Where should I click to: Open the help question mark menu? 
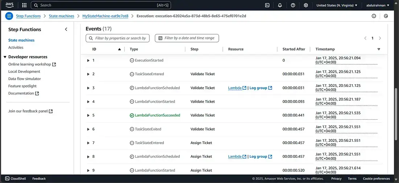[x=293, y=5]
